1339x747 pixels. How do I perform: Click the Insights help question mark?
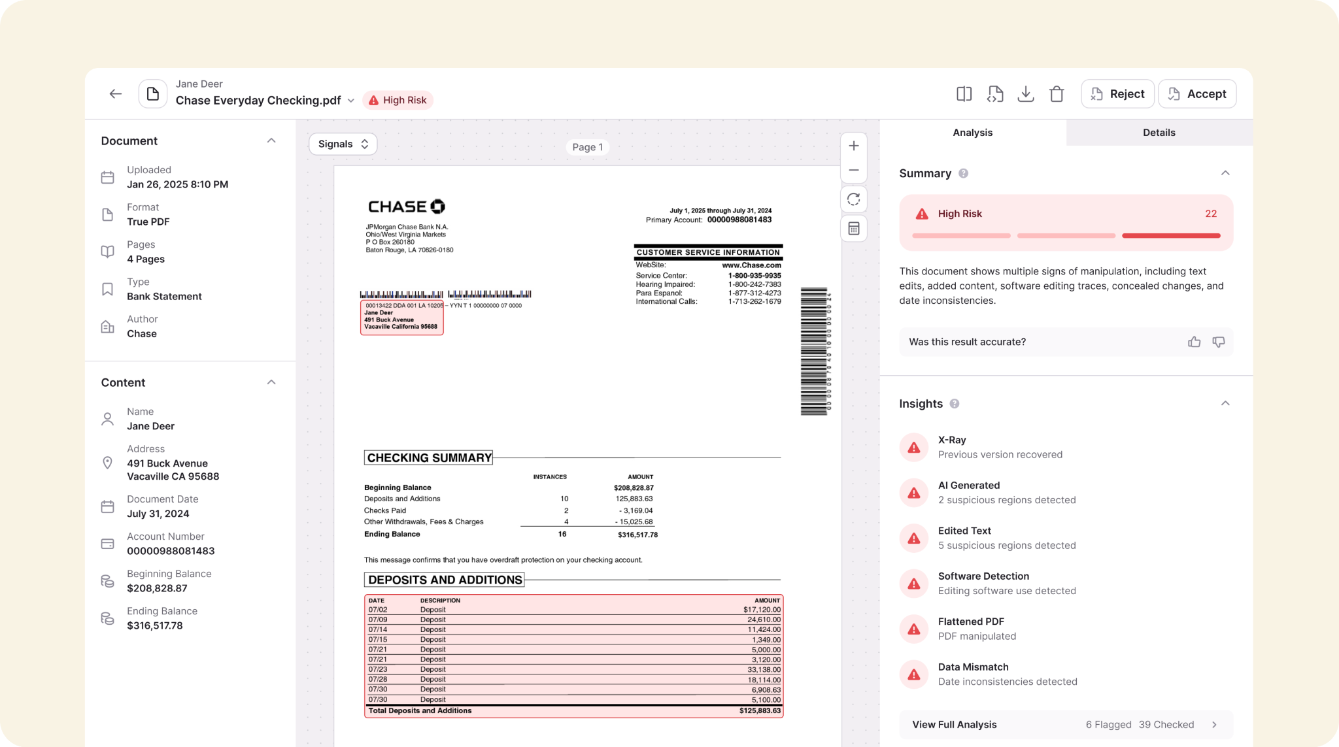pyautogui.click(x=955, y=404)
